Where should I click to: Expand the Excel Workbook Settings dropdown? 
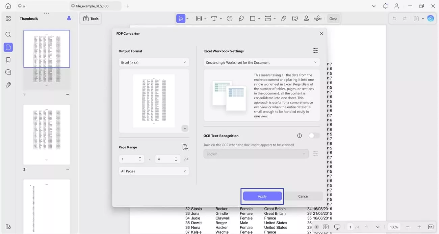[261, 62]
